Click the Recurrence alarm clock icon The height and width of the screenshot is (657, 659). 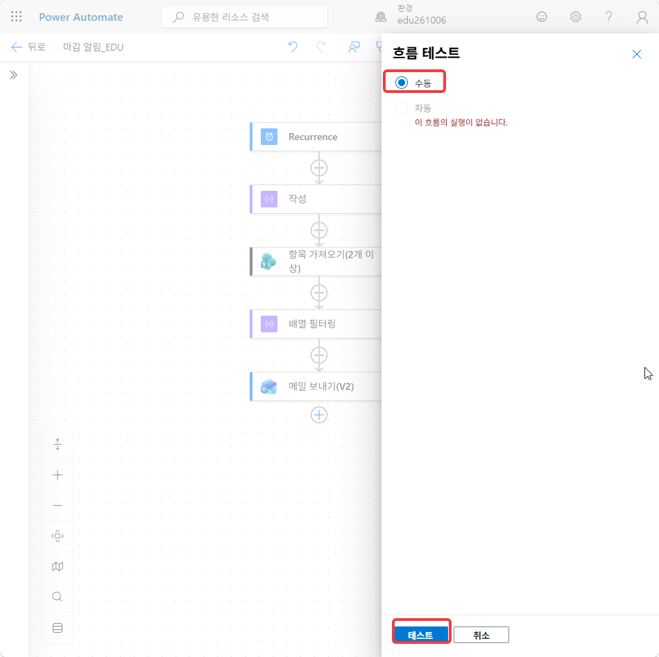[269, 137]
